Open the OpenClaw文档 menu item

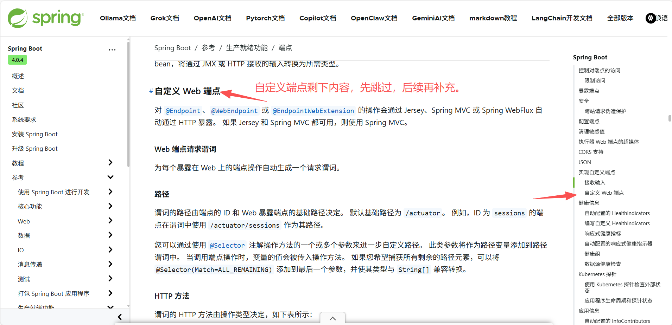(374, 18)
